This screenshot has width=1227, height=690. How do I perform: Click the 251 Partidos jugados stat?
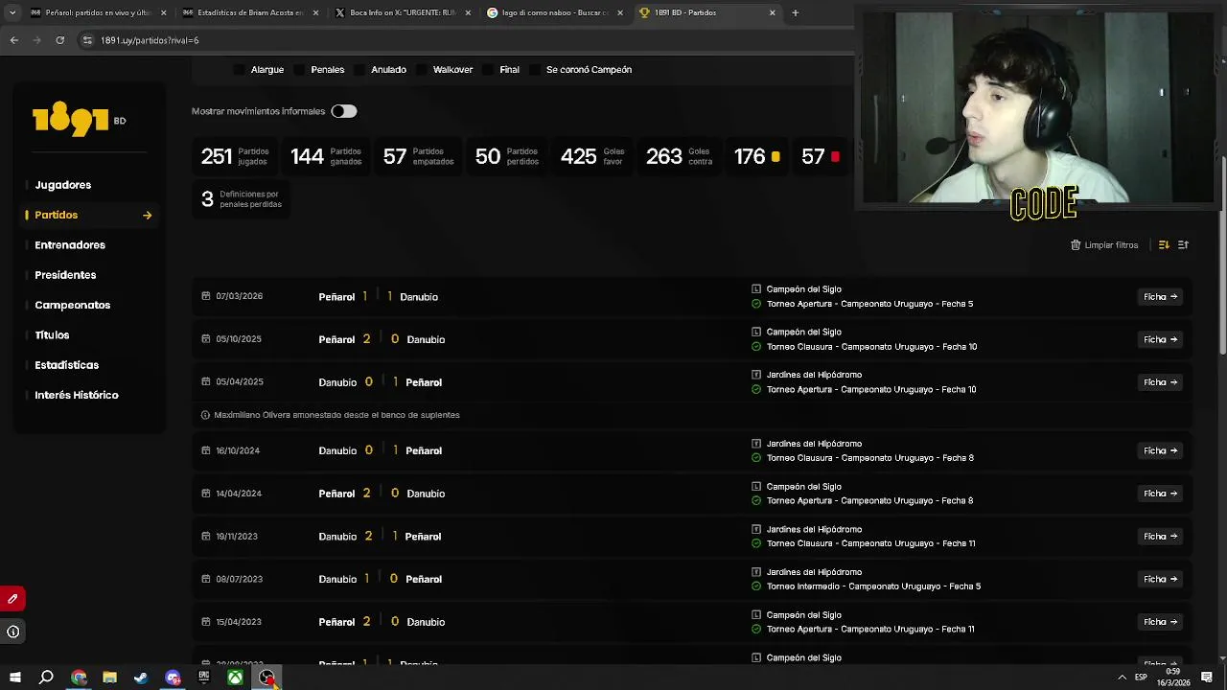pos(235,156)
